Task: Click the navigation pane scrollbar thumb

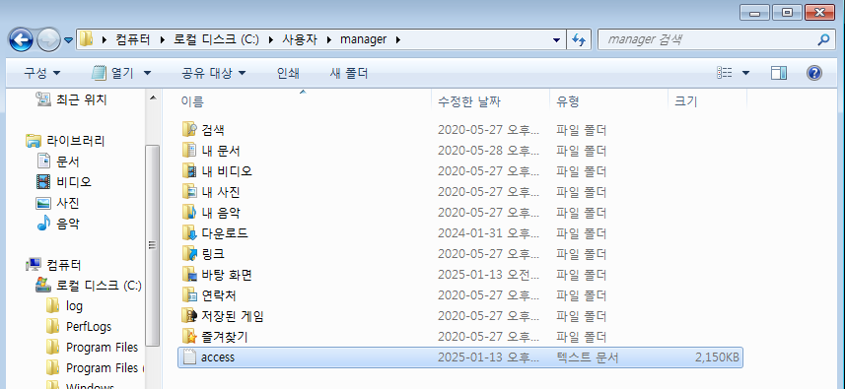Action: (x=153, y=245)
